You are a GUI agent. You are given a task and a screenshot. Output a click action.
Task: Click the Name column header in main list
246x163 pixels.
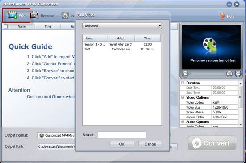tap(22, 26)
